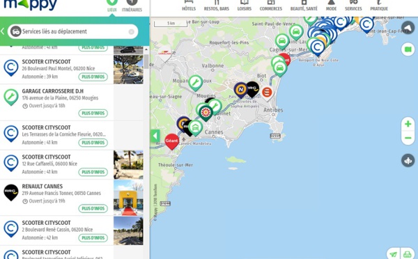The height and width of the screenshot is (259, 418).
Task: Click the round pan control on map
Action: click(408, 160)
